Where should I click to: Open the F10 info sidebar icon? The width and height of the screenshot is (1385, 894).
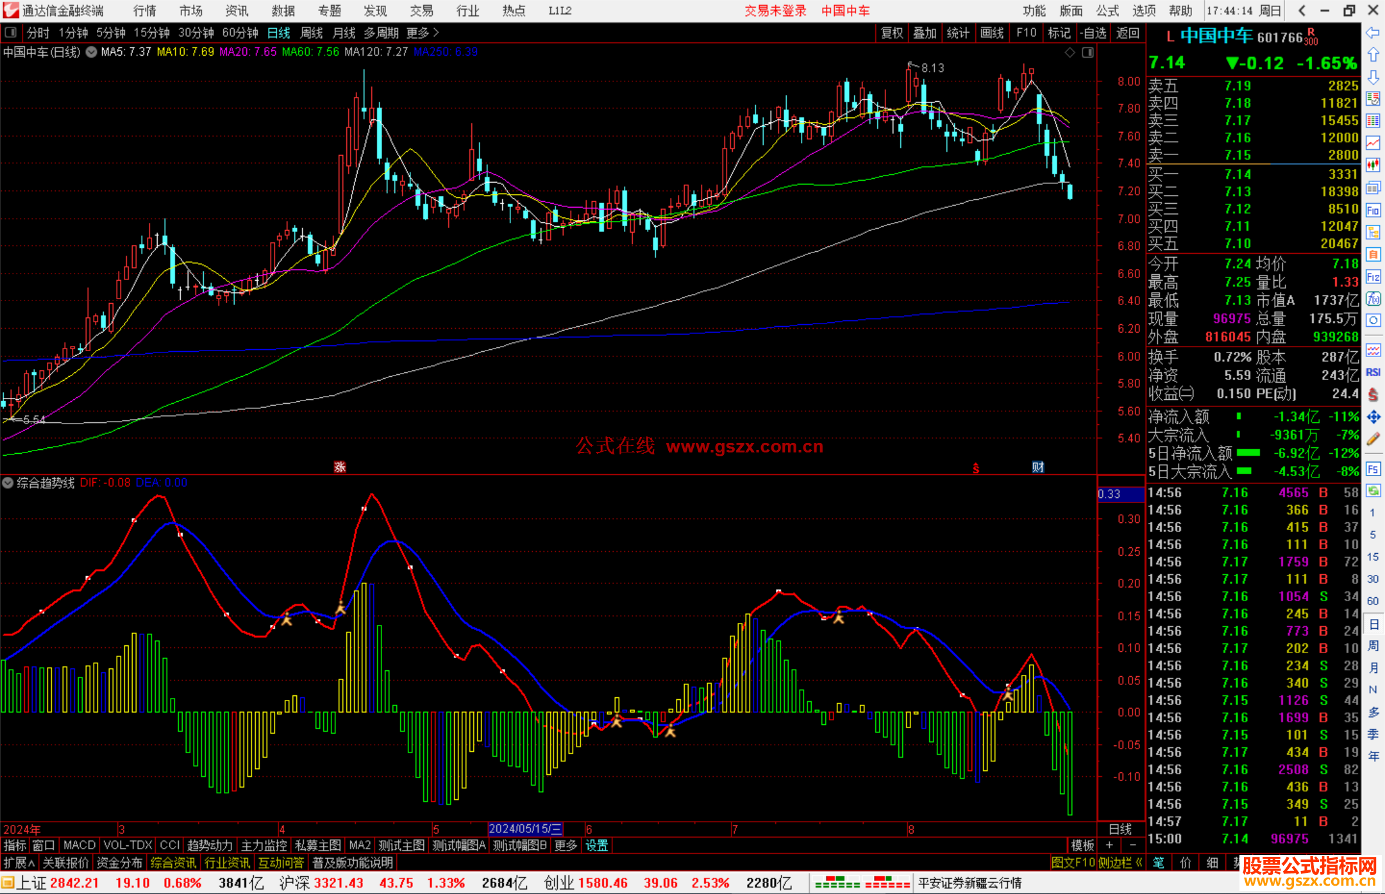pos(1373,210)
